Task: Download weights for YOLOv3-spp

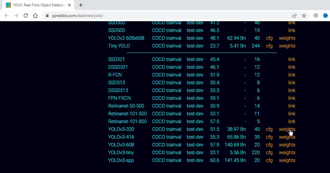Action: (x=287, y=160)
